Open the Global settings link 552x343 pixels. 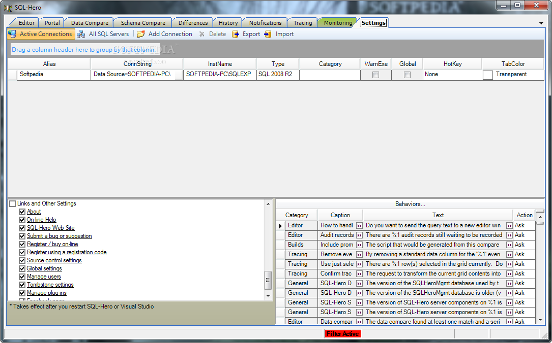click(x=44, y=268)
